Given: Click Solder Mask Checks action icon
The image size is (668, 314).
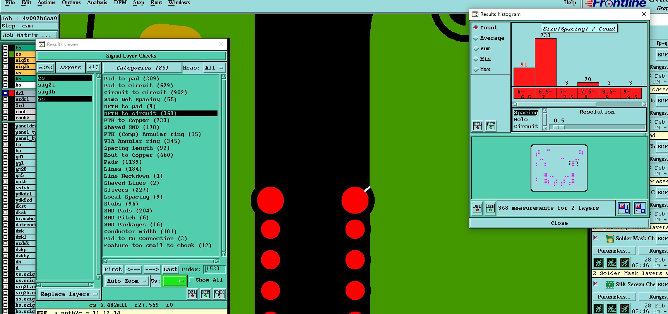Looking at the screenshot, I should click(x=610, y=239).
